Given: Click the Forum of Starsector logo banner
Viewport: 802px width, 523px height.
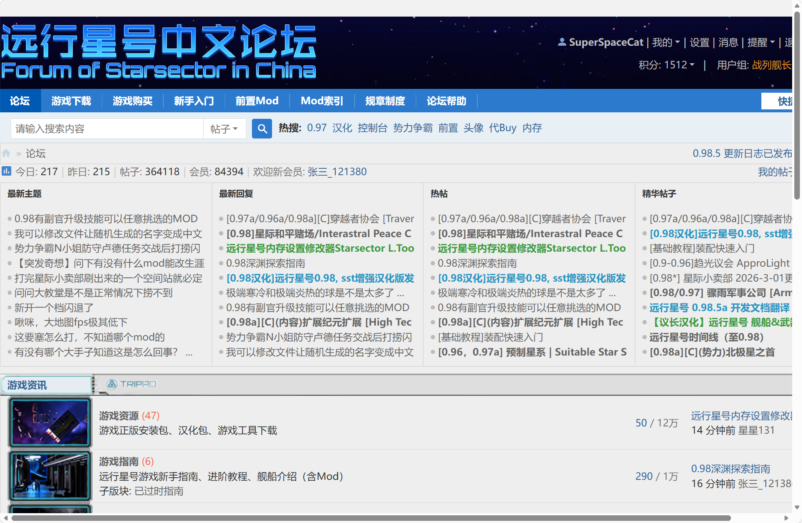Looking at the screenshot, I should pyautogui.click(x=158, y=52).
